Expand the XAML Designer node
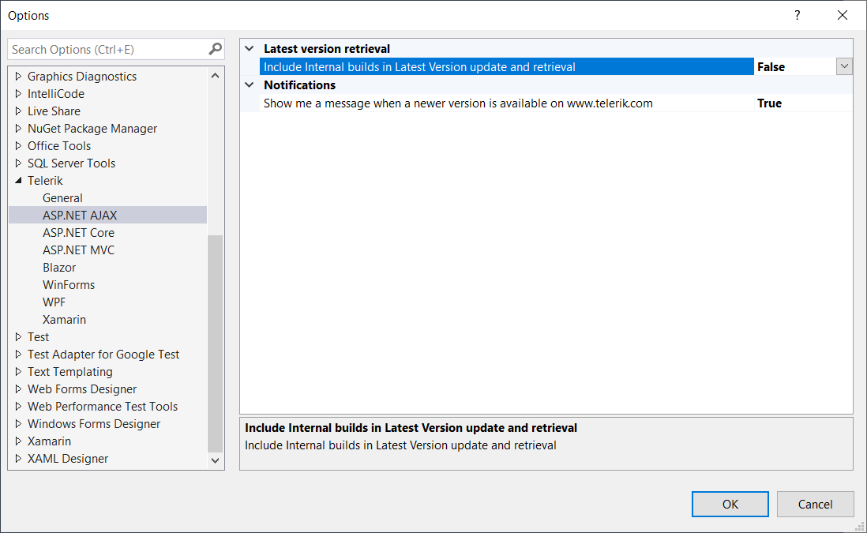 [x=19, y=459]
